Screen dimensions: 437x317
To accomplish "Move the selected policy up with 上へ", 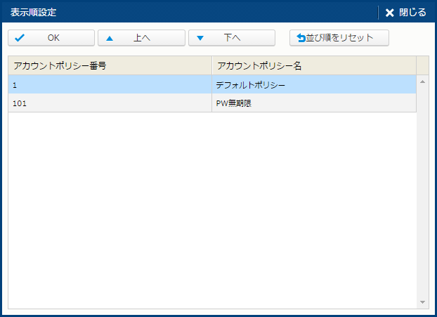I will click(x=142, y=38).
